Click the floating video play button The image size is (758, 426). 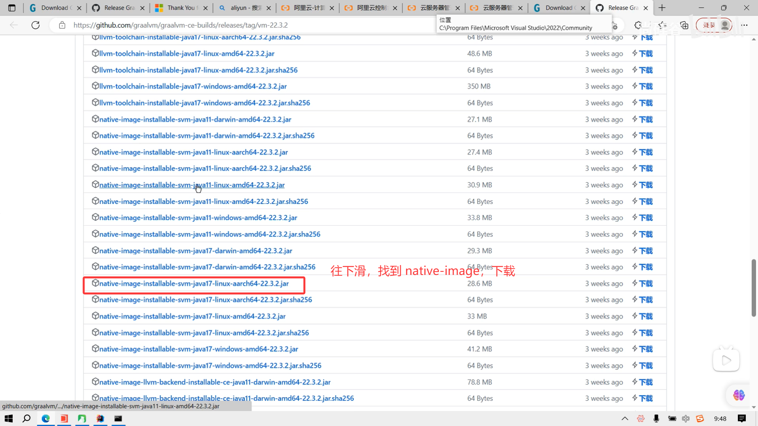pos(726,360)
